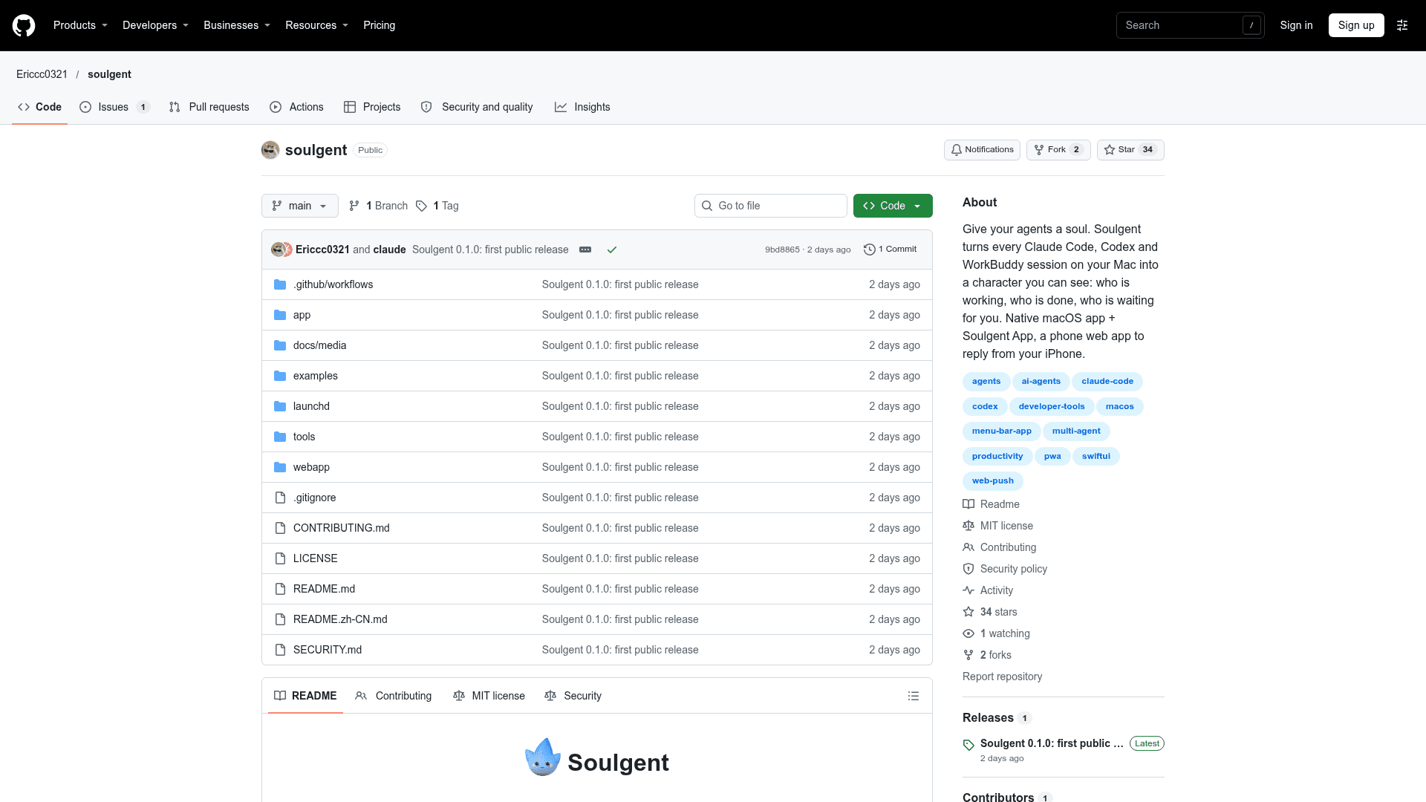The height and width of the screenshot is (802, 1426).
Task: Open the README.zh-CN.md file
Action: (x=340, y=619)
